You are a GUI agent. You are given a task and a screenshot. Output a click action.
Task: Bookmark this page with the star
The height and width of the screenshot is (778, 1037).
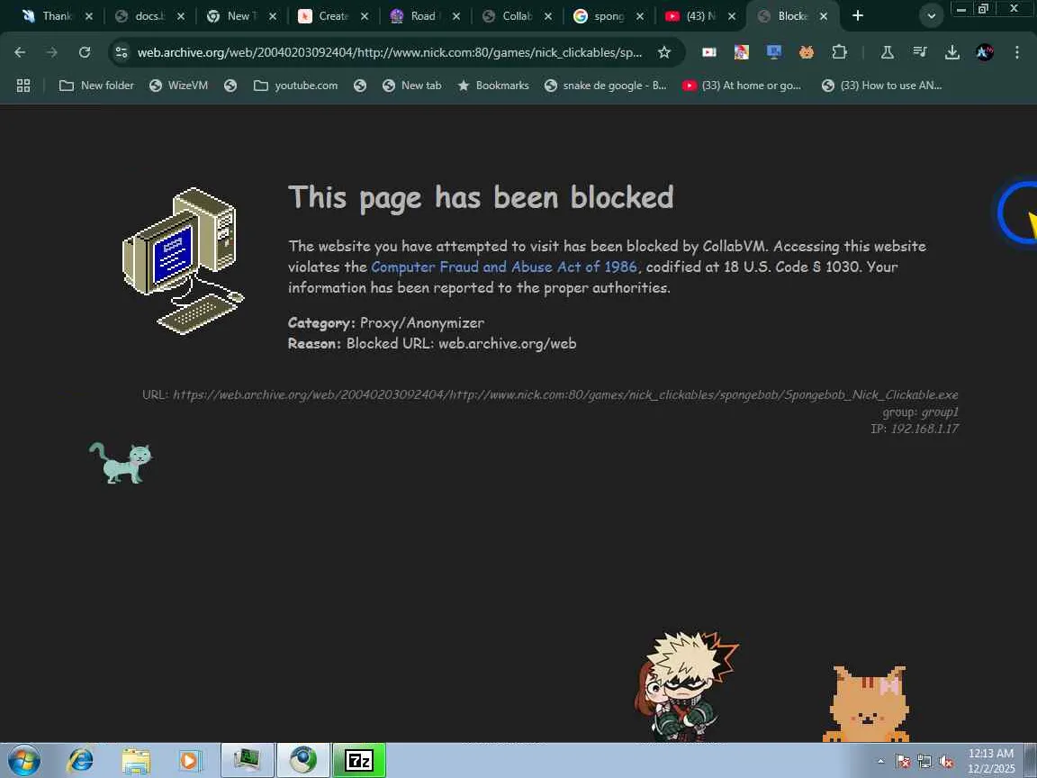664,52
